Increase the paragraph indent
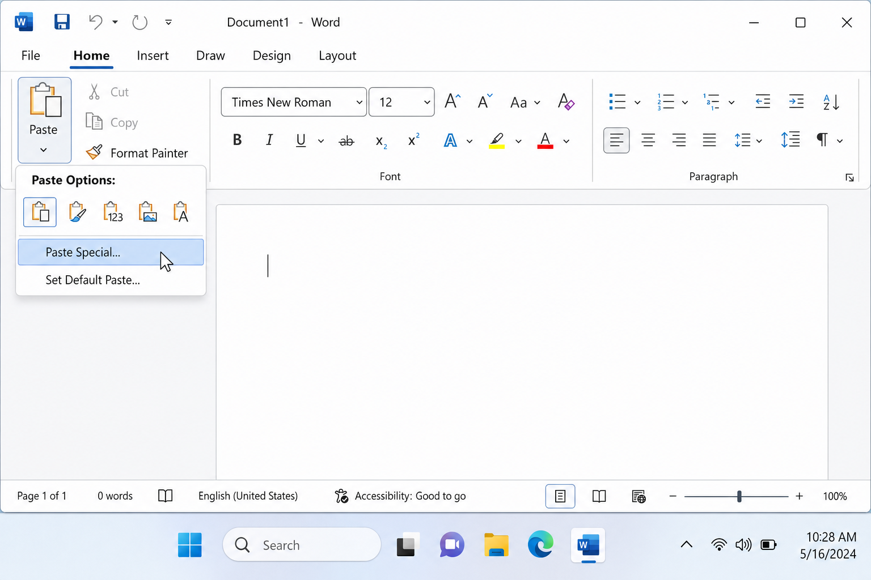The image size is (871, 580). 796,102
